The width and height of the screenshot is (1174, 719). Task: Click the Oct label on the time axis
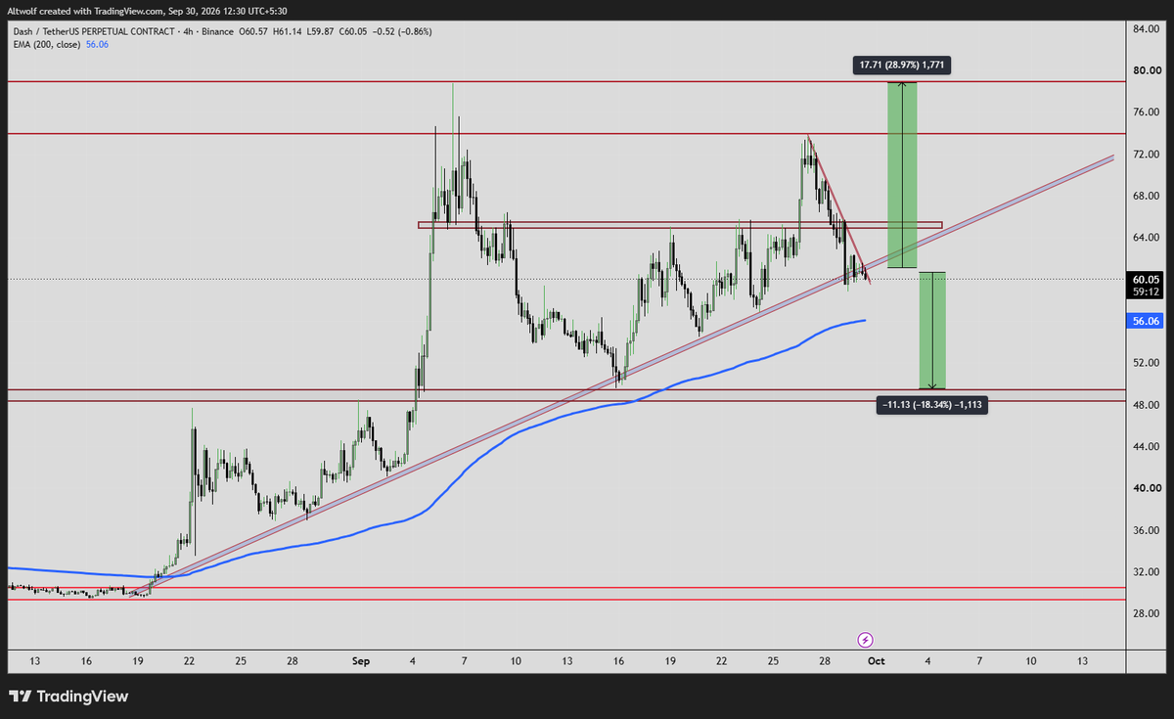coord(876,662)
